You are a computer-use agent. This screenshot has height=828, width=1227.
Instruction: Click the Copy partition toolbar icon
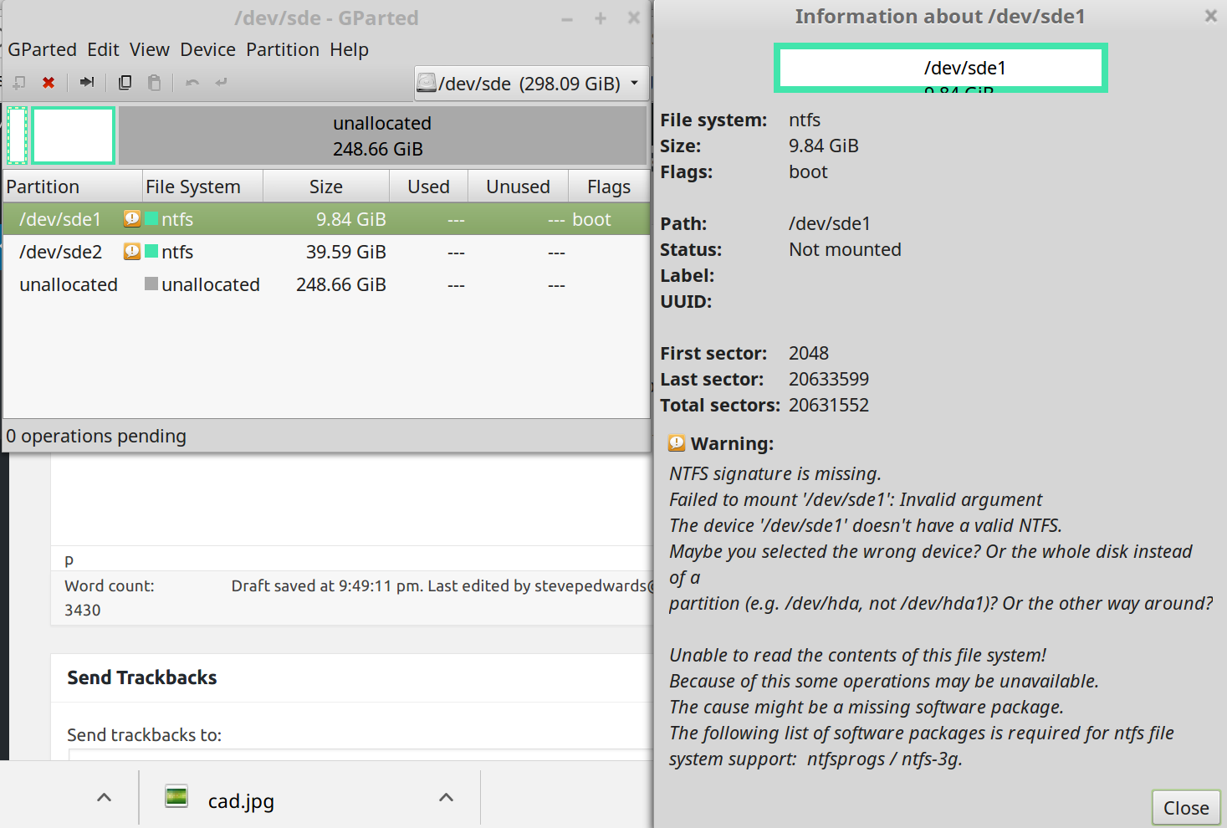125,82
